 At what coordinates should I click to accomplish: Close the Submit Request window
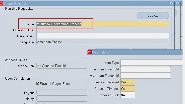(x=172, y=3)
